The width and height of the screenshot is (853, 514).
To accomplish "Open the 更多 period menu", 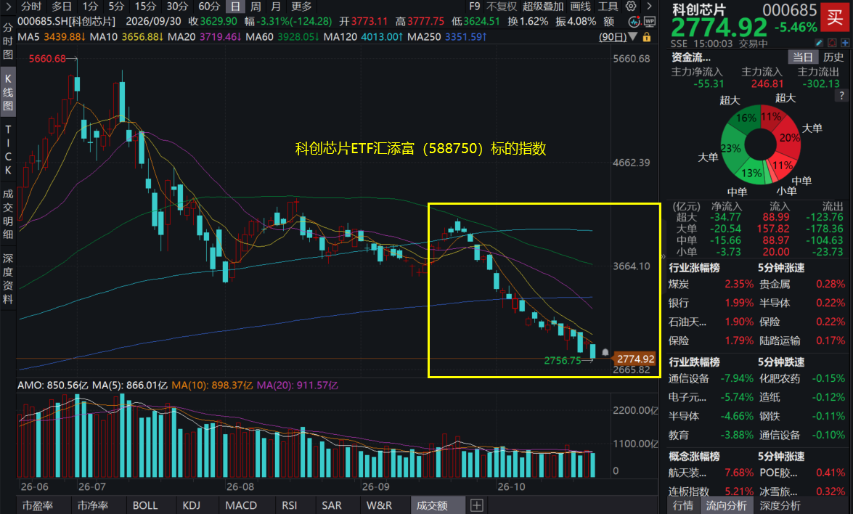I will (x=301, y=7).
